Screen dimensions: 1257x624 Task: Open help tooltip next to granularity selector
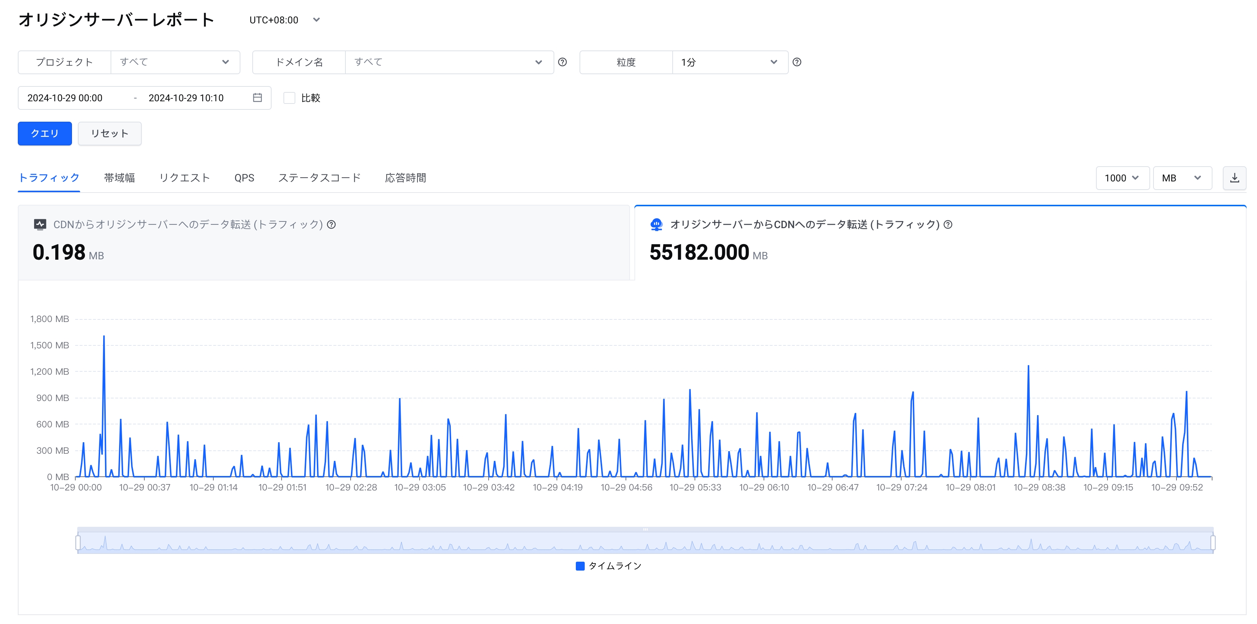tap(797, 62)
